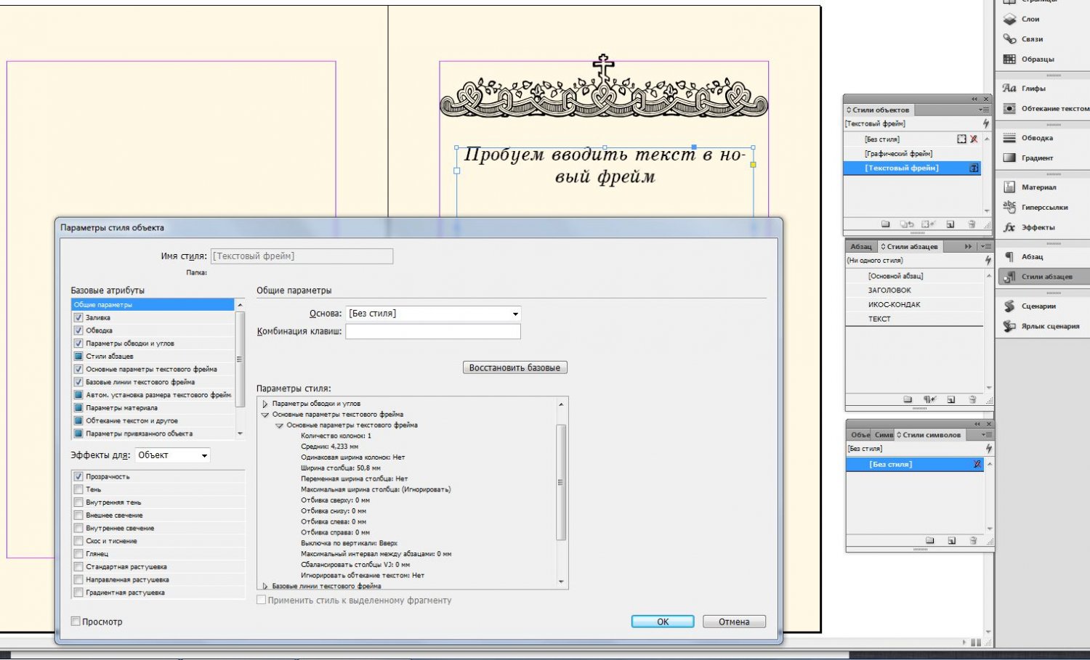The width and height of the screenshot is (1090, 660).
Task: Expand Базовые линии текстового фрейма in style settings
Action: click(265, 586)
